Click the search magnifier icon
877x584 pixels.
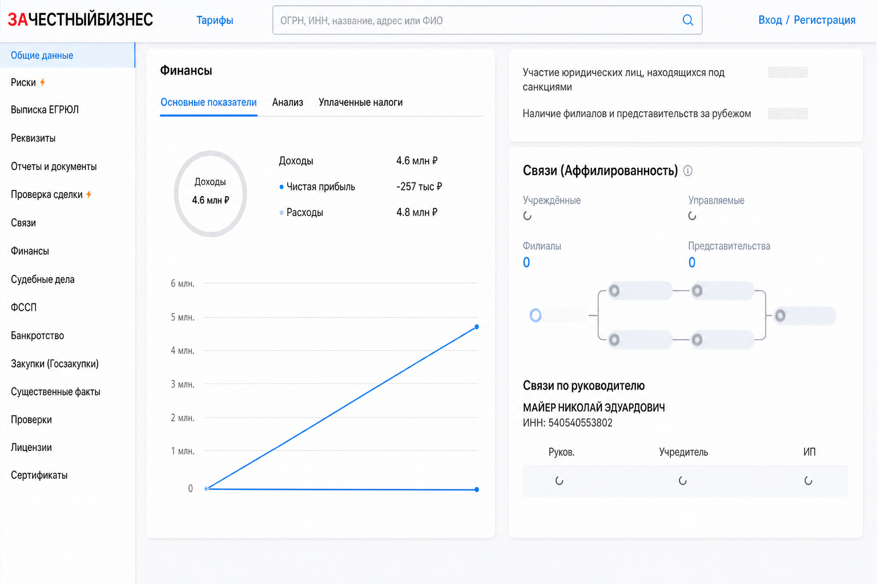click(687, 20)
